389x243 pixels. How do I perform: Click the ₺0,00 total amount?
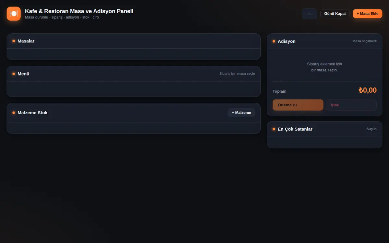(x=368, y=90)
